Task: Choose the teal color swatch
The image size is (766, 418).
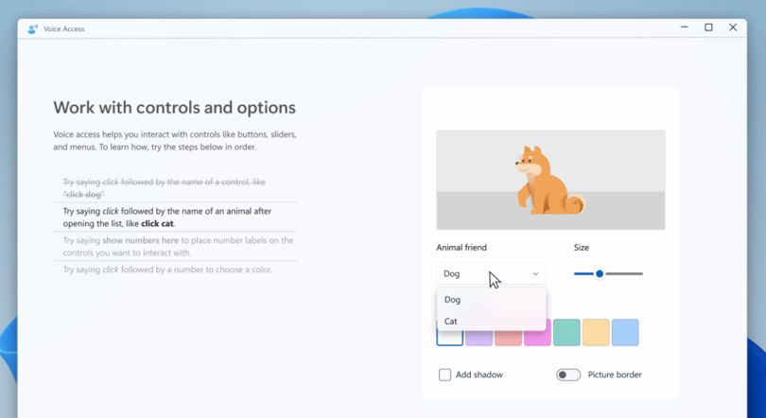Action: click(x=566, y=333)
